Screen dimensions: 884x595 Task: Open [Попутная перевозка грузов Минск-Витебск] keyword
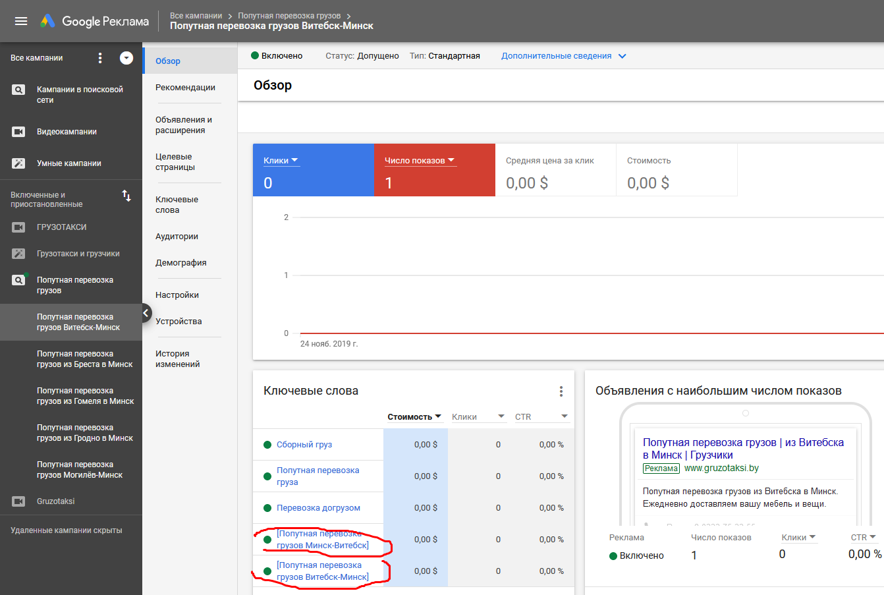point(323,540)
